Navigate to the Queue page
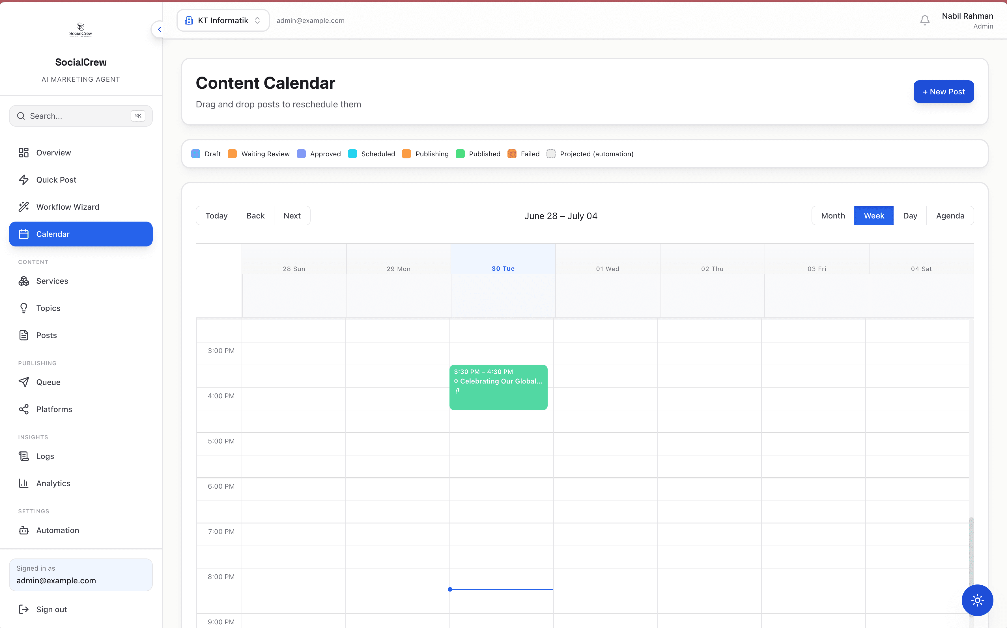This screenshot has height=628, width=1007. tap(81, 382)
